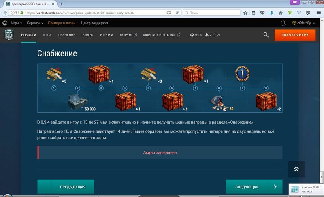Screen dimensions: 324x197
Task: Click the browser URL address field
Action: click(x=95, y=13)
